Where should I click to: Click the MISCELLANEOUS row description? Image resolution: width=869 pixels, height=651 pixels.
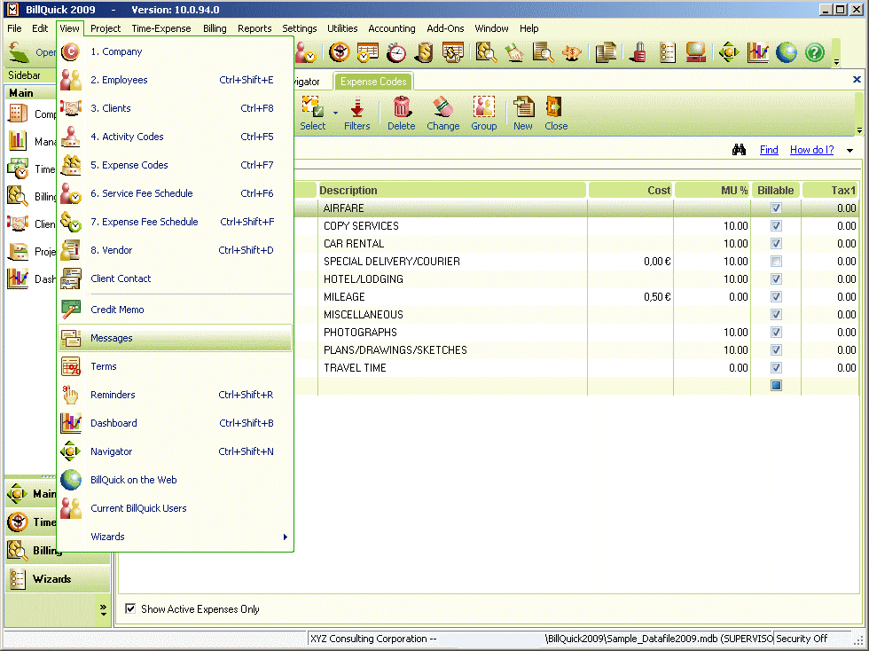(x=452, y=314)
